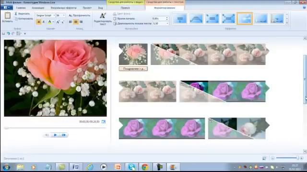
Task: Toggle full screen preview icon
Action: [x=104, y=122]
